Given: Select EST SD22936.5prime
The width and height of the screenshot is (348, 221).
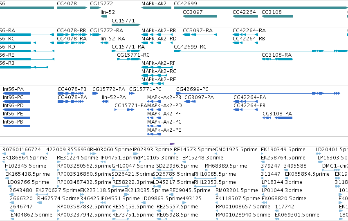Looking at the screenshot, I should coord(164,170).
